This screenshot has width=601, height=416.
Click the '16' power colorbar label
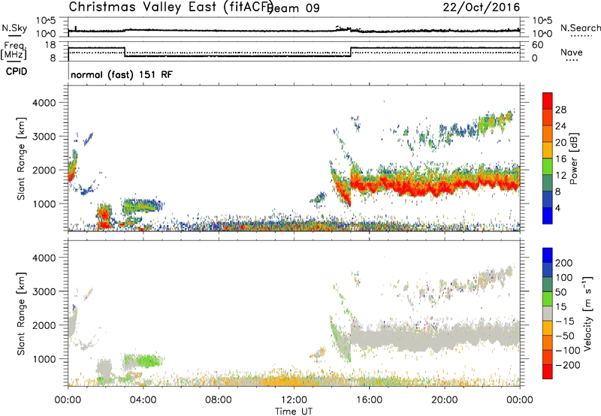click(x=560, y=159)
